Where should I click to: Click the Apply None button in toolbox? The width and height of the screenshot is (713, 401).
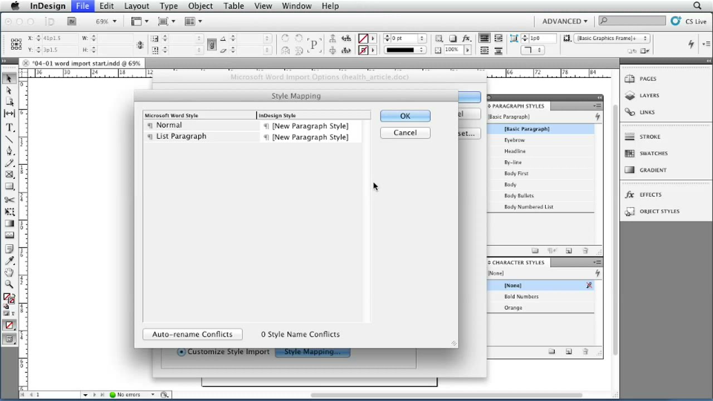pyautogui.click(x=9, y=326)
